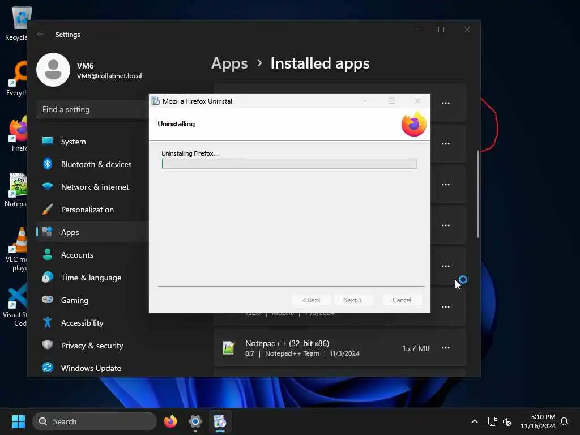Click the uninstaller title bar icon

point(155,101)
